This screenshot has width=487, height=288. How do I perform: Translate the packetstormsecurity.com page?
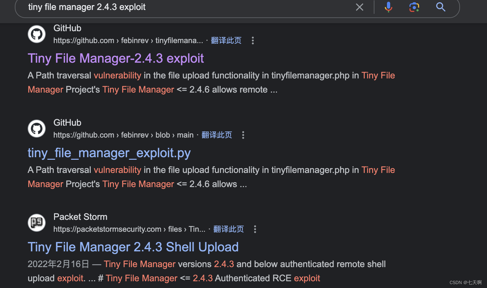click(x=229, y=229)
